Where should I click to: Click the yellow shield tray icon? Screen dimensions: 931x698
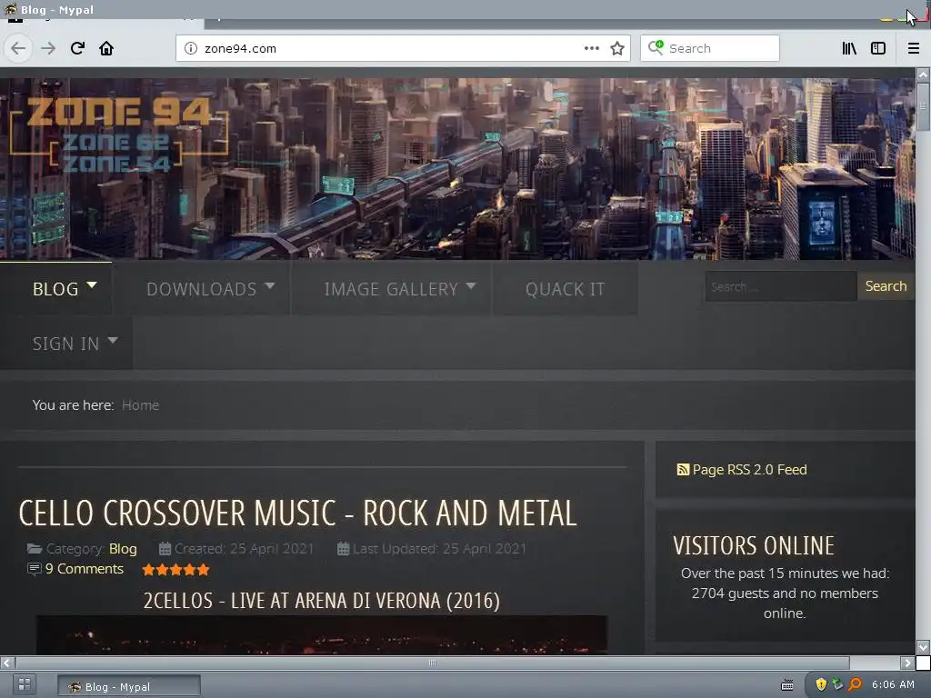[821, 684]
